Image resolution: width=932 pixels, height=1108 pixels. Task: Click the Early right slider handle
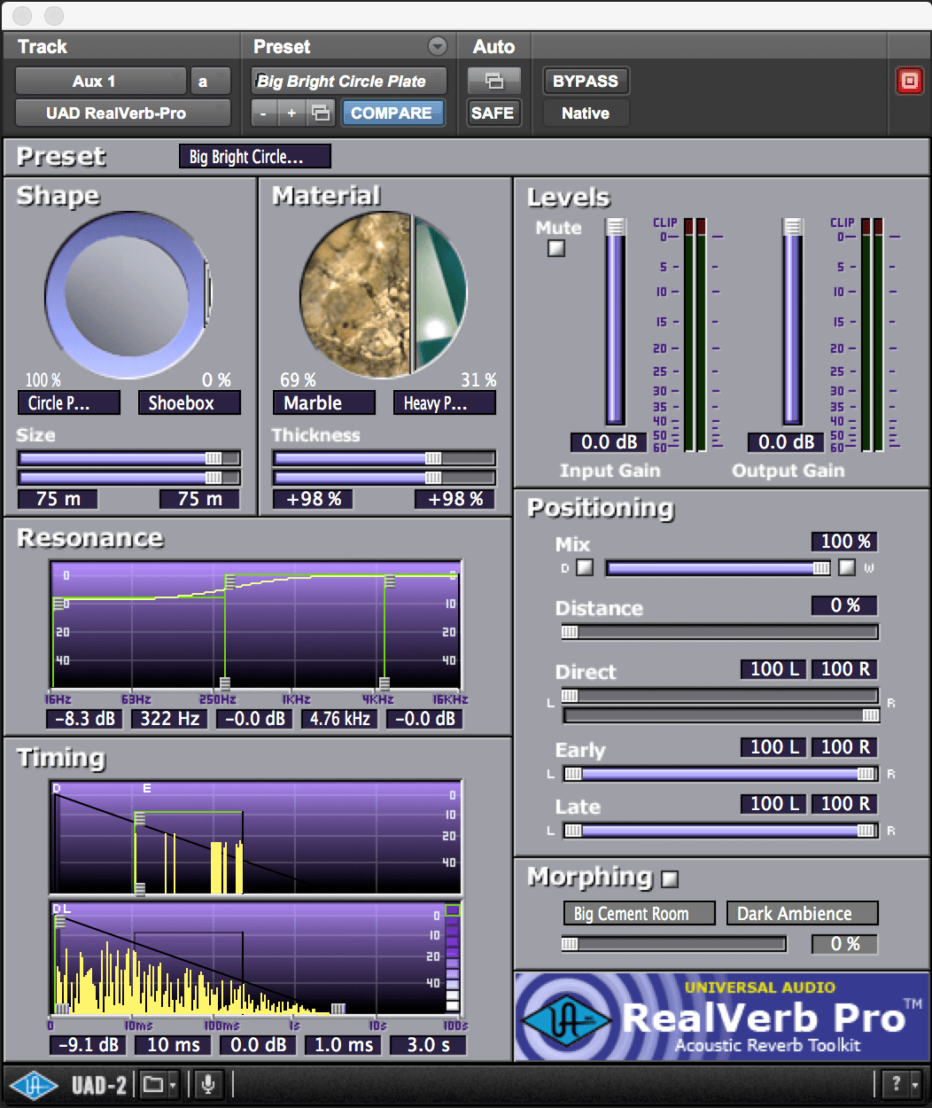coord(866,774)
